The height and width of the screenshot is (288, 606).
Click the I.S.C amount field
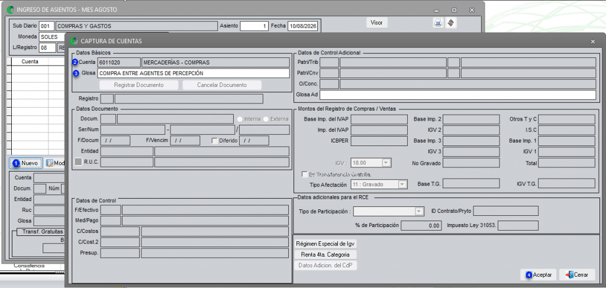[566, 130]
